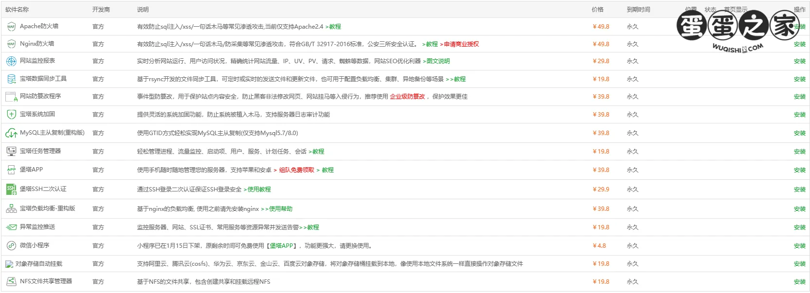The height and width of the screenshot is (293, 810).
Task: Click the 堡塔SSH二次认证 green icon
Action: 11,190
